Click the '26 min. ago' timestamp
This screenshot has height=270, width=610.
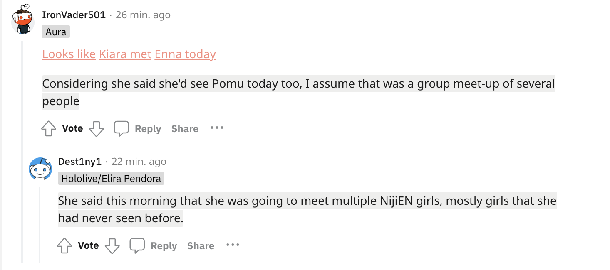143,15
